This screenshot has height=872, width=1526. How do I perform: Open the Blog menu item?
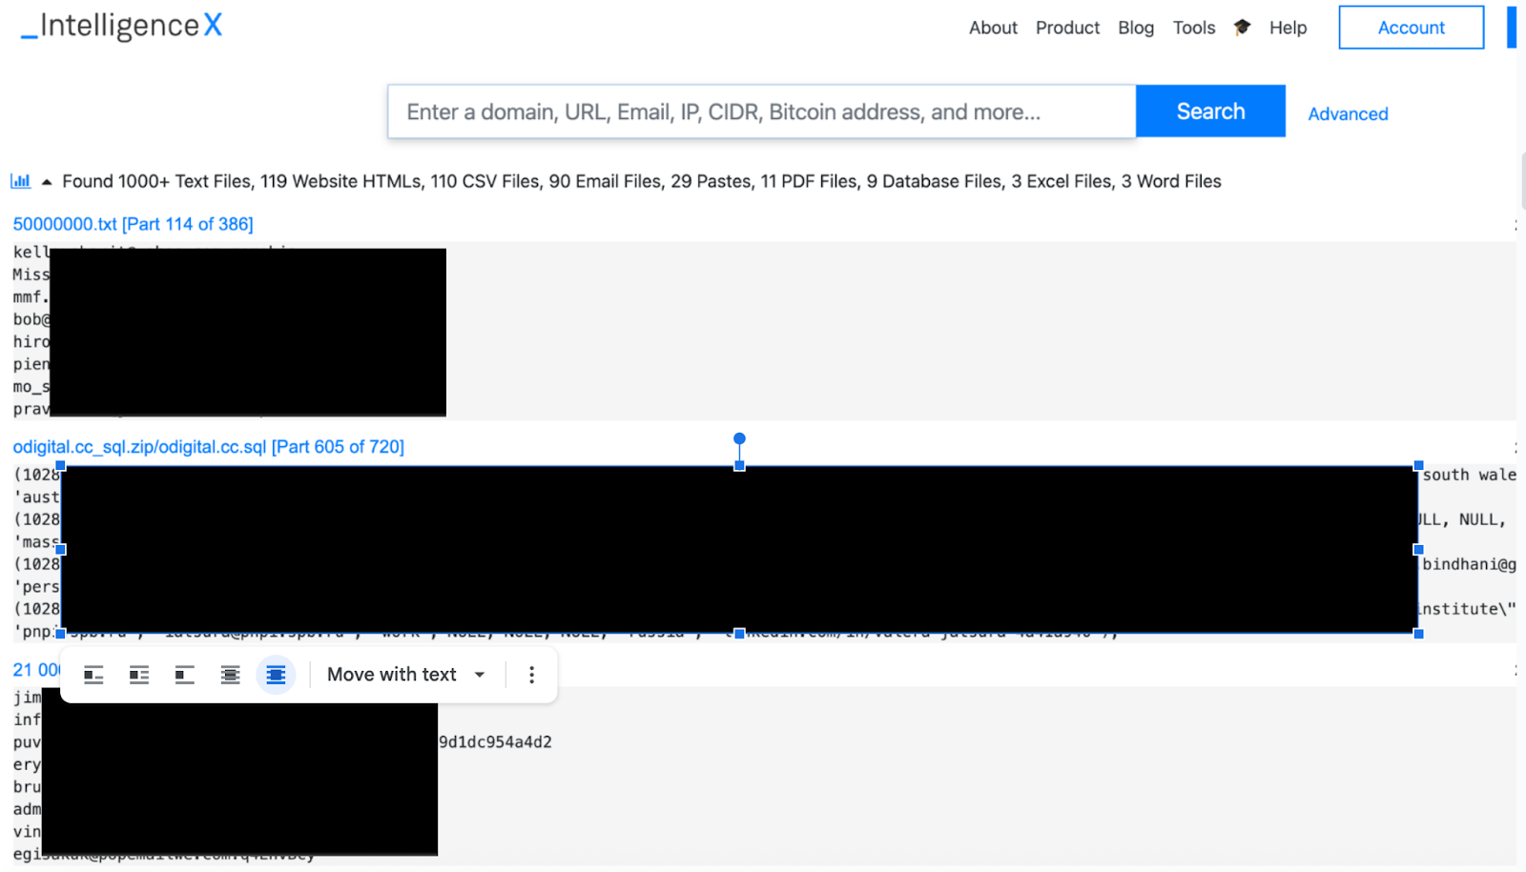coord(1136,28)
